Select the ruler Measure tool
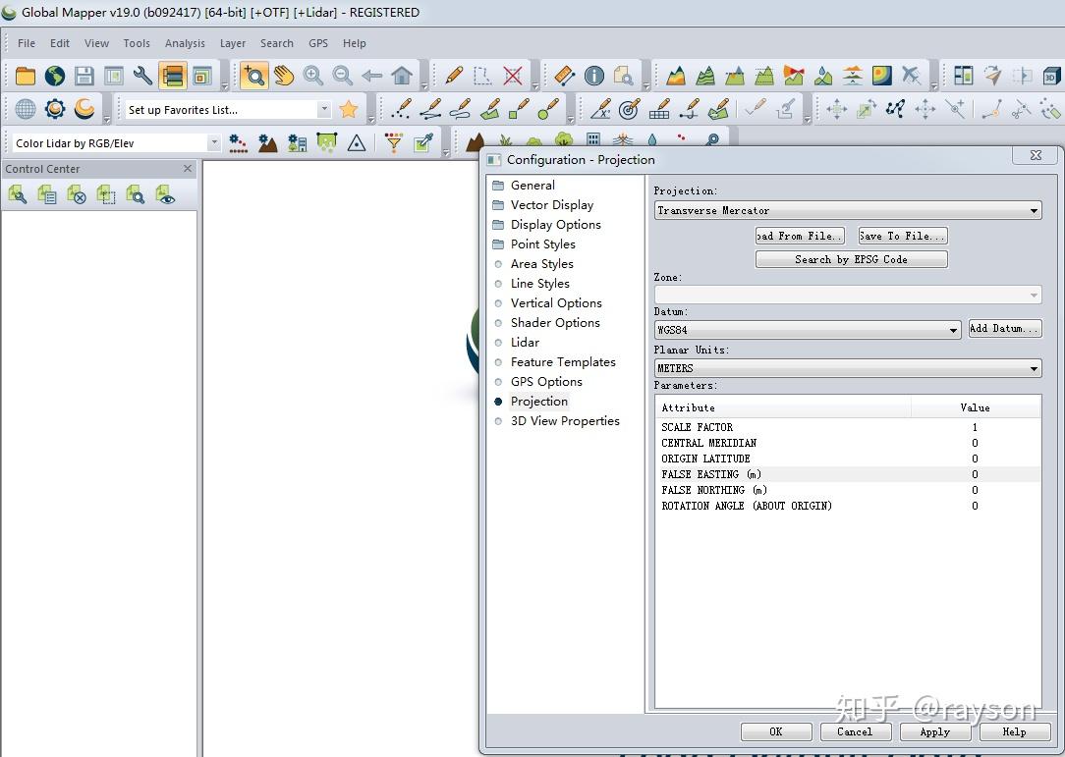This screenshot has height=757, width=1065. pyautogui.click(x=564, y=76)
